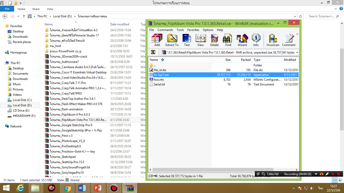
Task: Click the Explorer search box
Action: [324, 16]
